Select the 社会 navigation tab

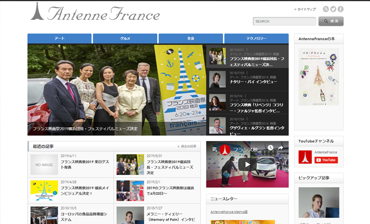[x=190, y=38]
